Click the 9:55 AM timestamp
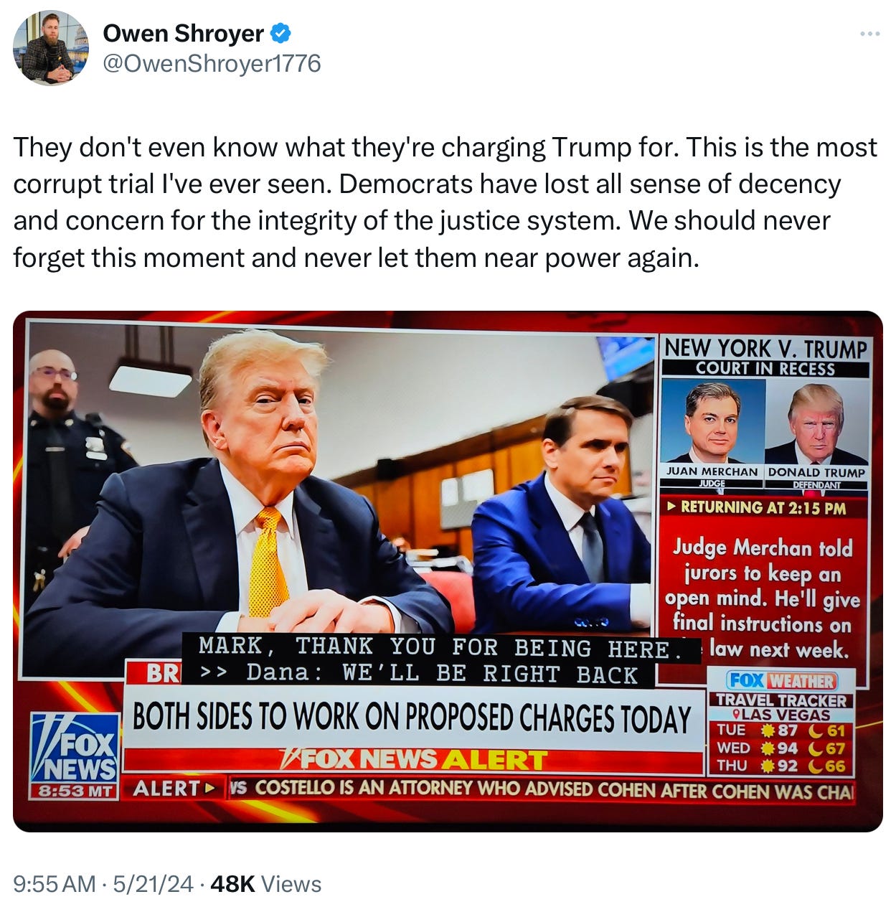Screen dimensions: 896x907 click(55, 883)
